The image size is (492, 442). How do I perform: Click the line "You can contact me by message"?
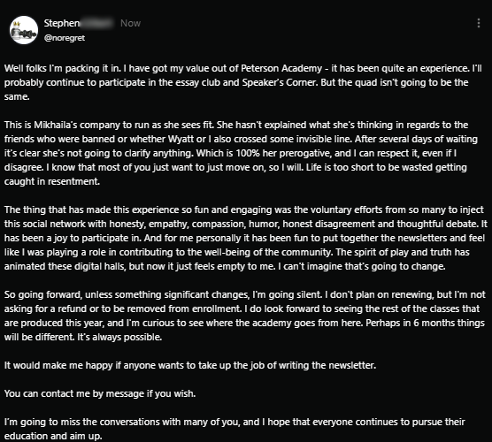pos(100,393)
